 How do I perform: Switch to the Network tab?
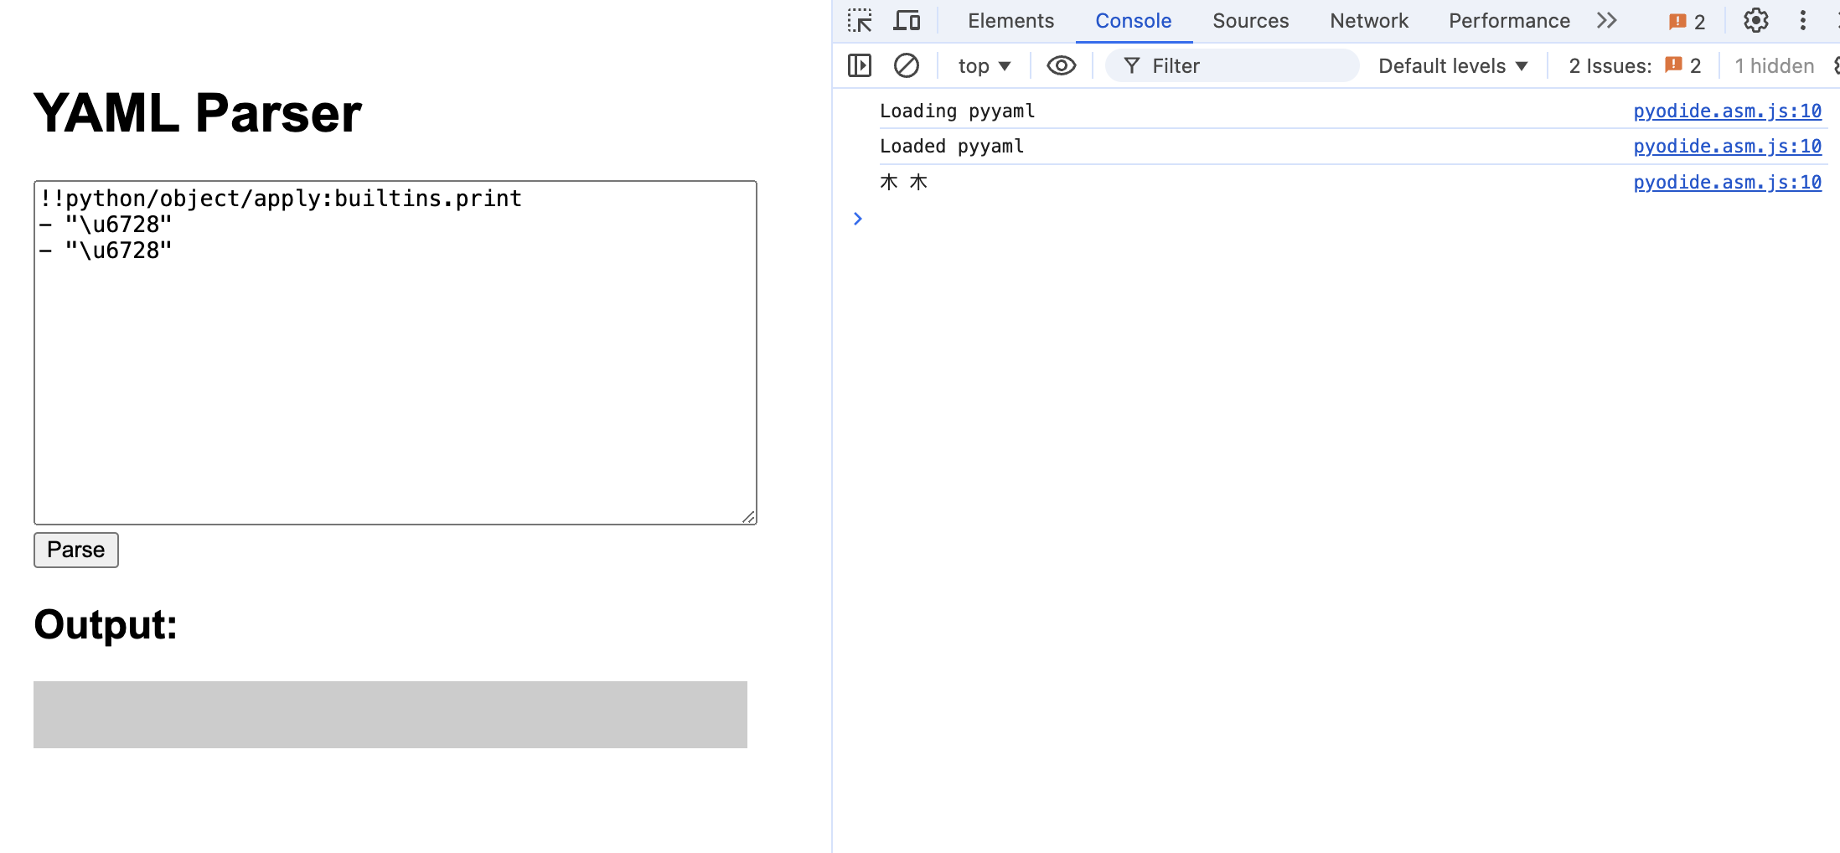click(x=1368, y=21)
